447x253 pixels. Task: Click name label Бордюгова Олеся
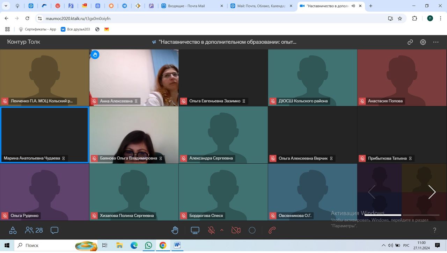click(x=206, y=216)
